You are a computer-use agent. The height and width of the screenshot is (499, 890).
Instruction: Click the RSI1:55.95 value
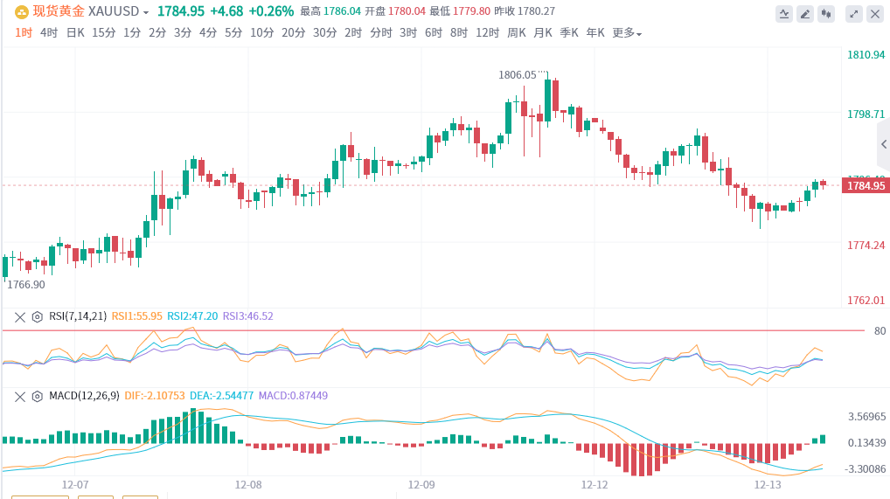coord(136,316)
